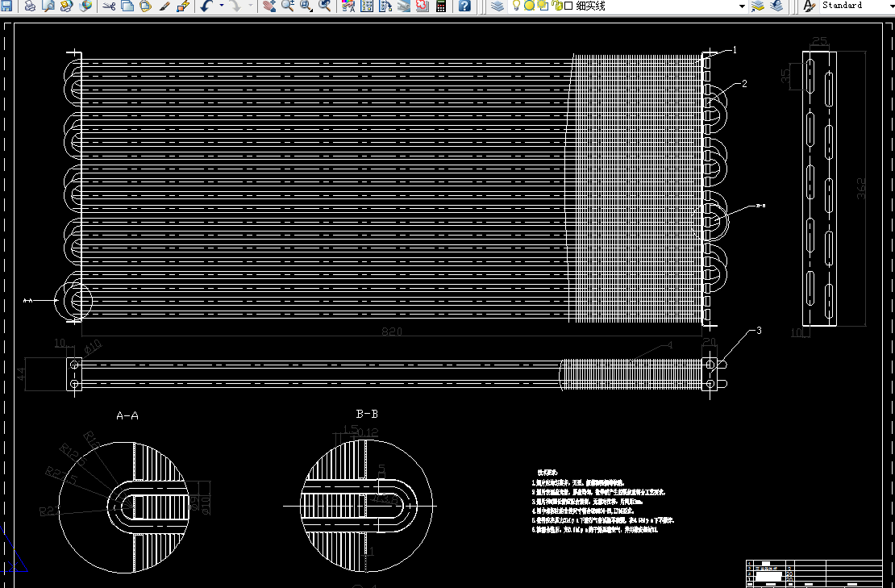Open Help question mark icon
The width and height of the screenshot is (895, 588).
(464, 6)
